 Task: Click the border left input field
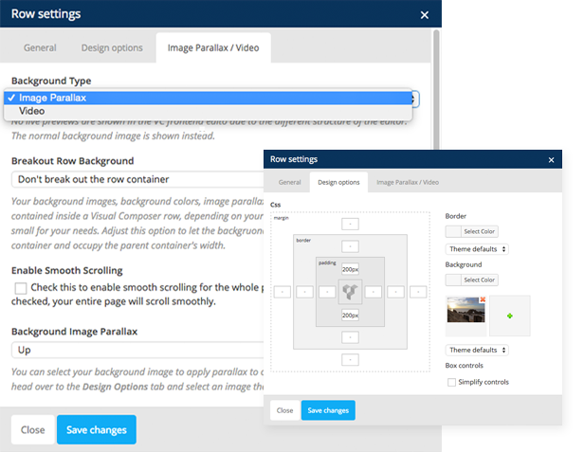coord(304,292)
